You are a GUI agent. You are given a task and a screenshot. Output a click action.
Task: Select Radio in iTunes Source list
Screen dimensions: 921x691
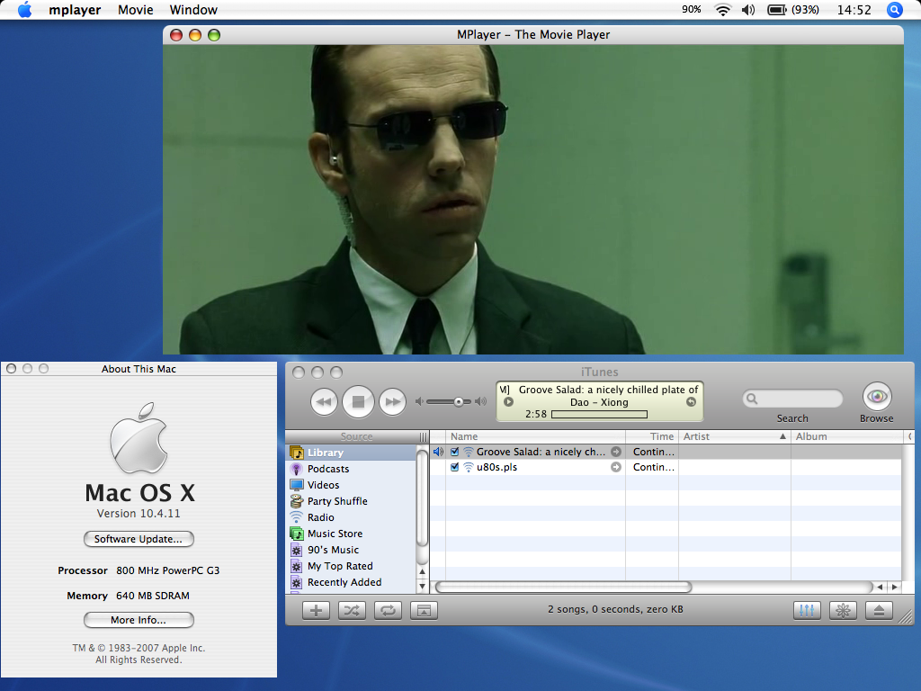pos(352,517)
